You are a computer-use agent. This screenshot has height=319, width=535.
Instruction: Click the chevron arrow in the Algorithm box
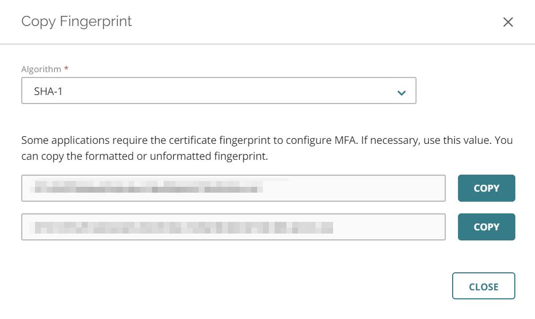(402, 92)
